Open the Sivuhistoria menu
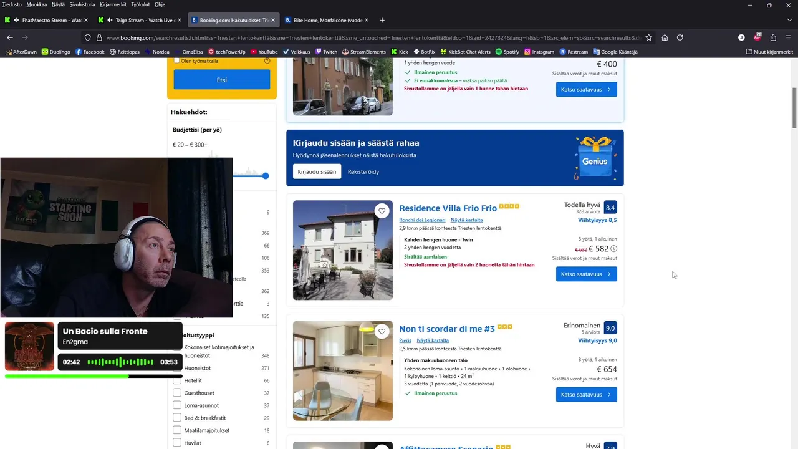Image resolution: width=798 pixels, height=449 pixels. click(x=82, y=4)
